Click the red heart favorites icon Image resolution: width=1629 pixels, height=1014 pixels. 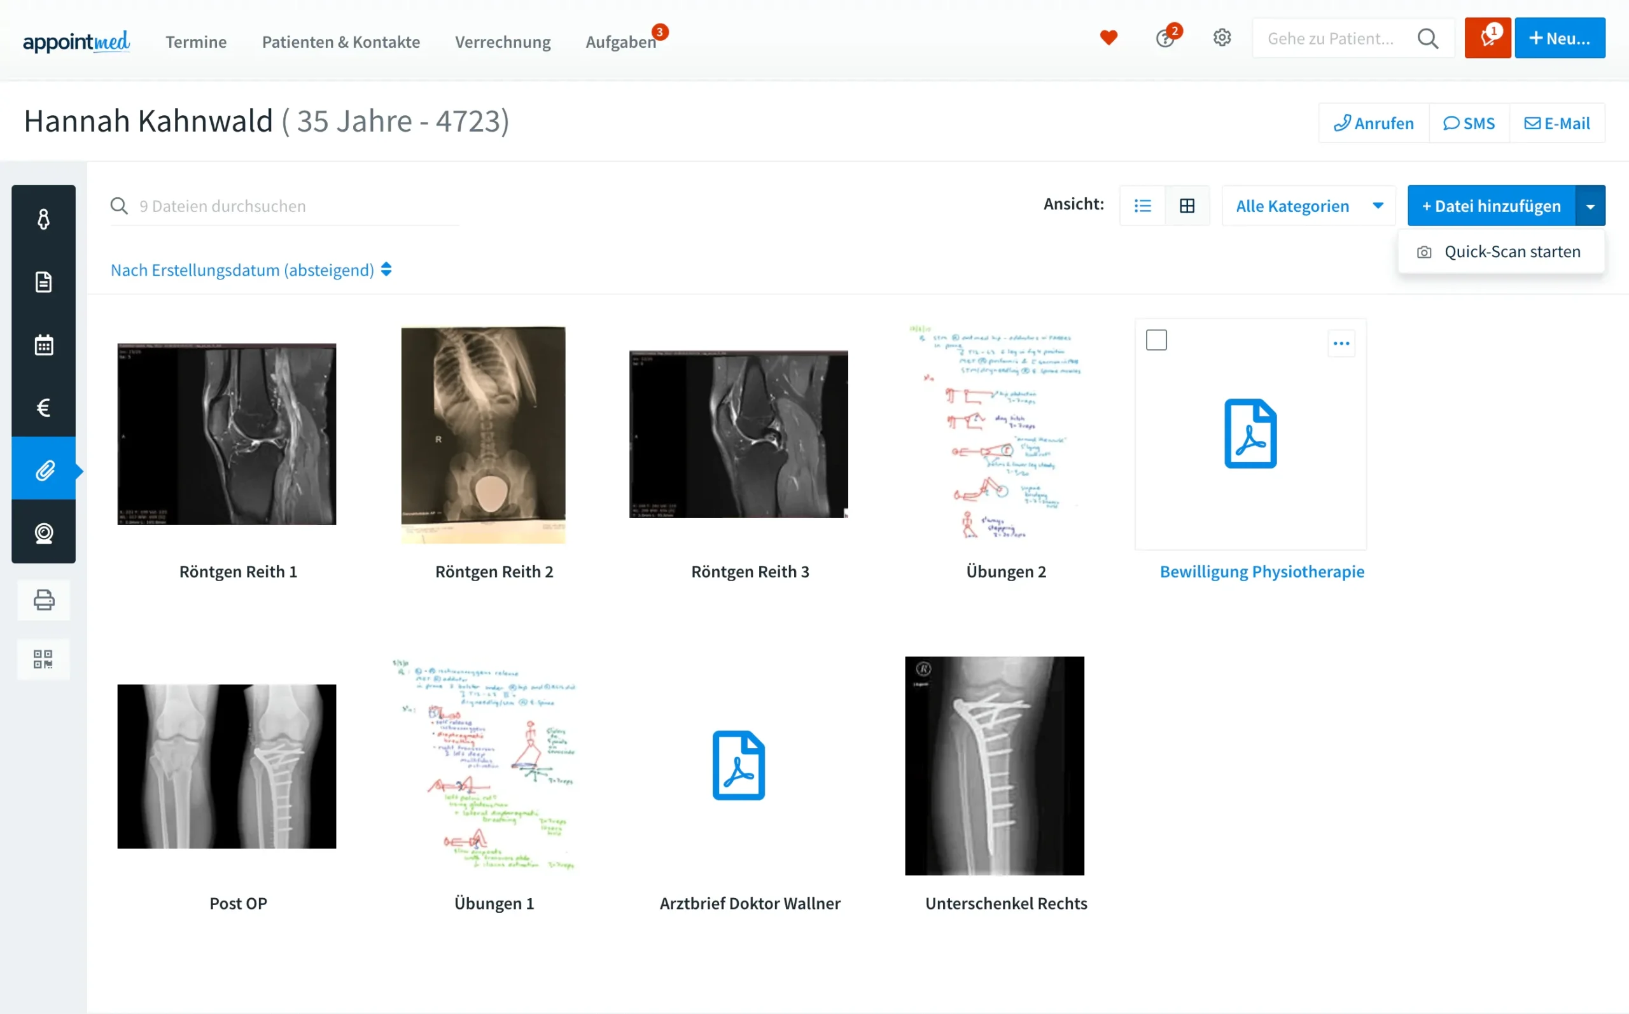1108,38
